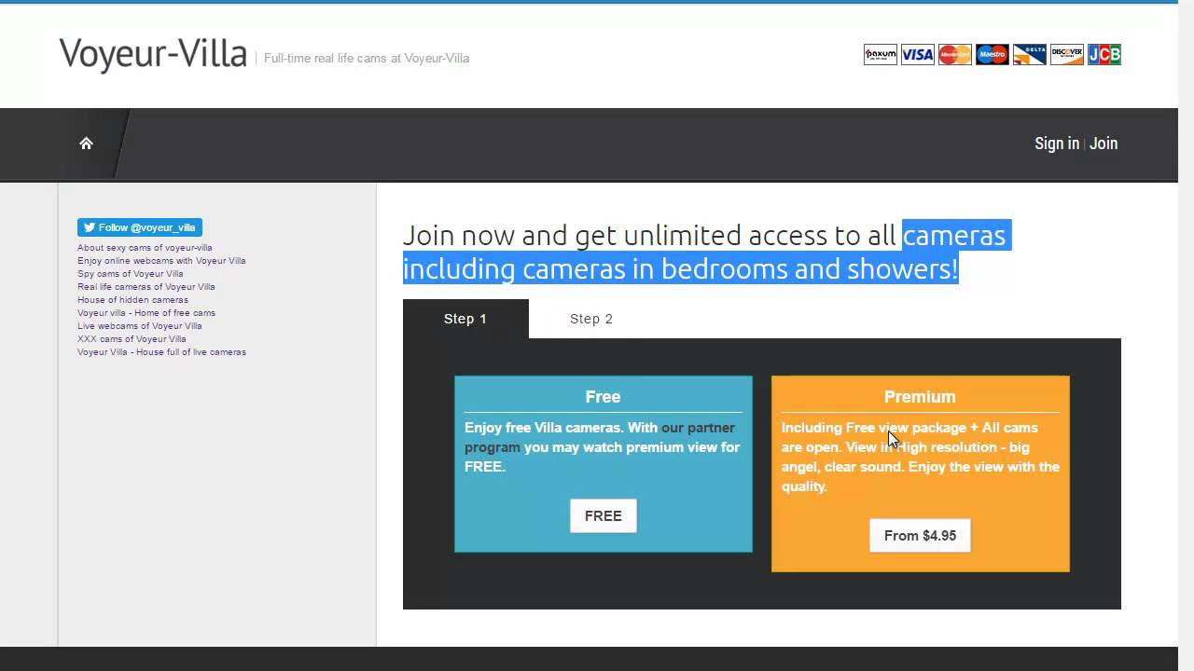Select the Step 1 tab
Viewport: 1194px width, 671px height.
465,319
